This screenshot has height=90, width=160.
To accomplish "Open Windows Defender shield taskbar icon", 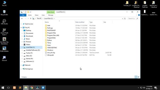I will (43, 88).
